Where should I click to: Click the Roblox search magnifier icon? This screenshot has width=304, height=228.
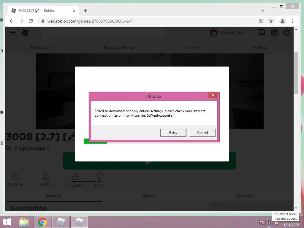tap(39, 33)
